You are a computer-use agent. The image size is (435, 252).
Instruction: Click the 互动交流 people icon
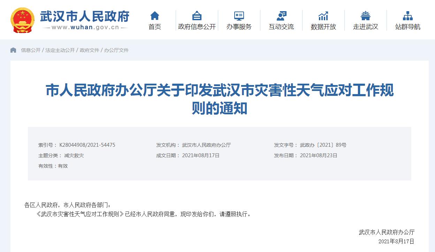coord(281,15)
